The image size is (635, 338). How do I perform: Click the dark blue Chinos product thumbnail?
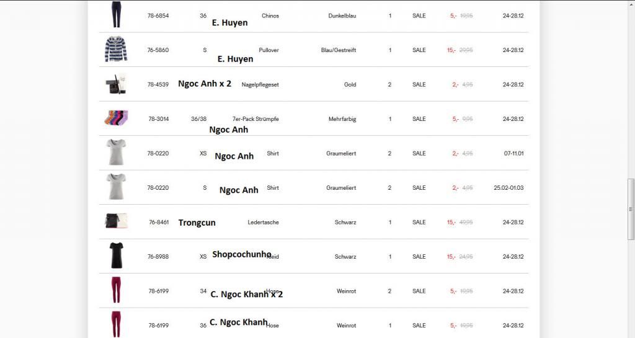click(116, 14)
